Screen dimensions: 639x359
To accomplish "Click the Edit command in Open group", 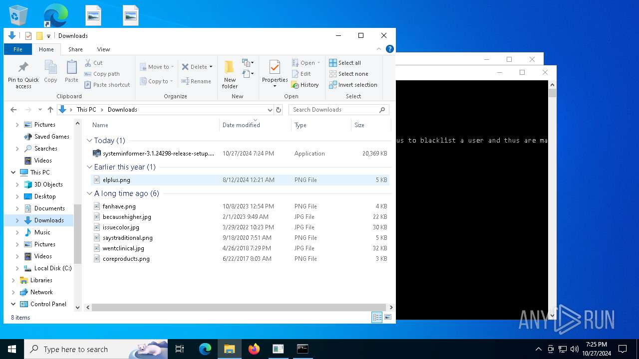I will click(302, 74).
